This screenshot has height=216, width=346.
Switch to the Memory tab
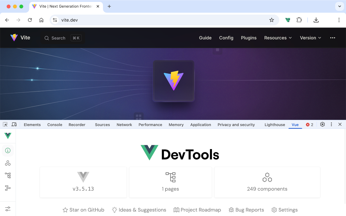click(x=176, y=125)
